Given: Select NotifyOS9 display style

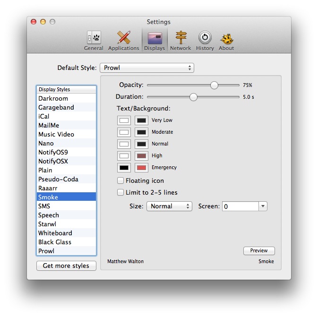Looking at the screenshot, I should pyautogui.click(x=66, y=152).
